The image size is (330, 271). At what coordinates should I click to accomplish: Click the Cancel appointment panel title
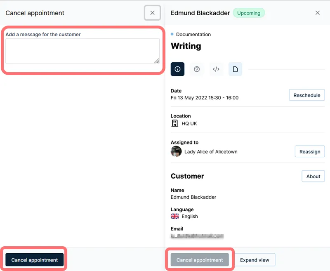[35, 13]
